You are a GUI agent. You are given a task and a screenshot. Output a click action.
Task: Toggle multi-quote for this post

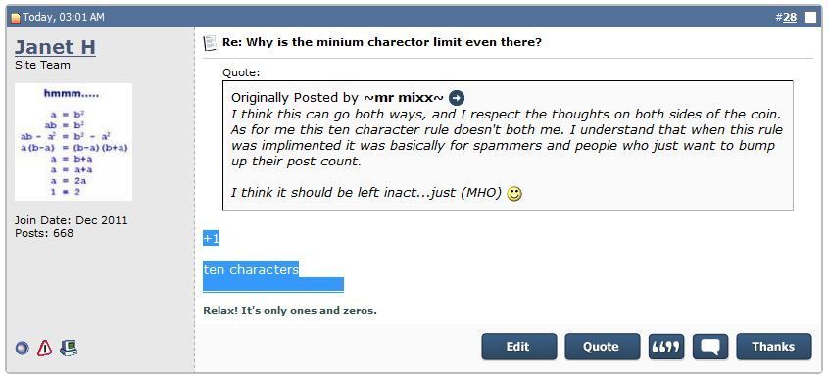click(666, 347)
